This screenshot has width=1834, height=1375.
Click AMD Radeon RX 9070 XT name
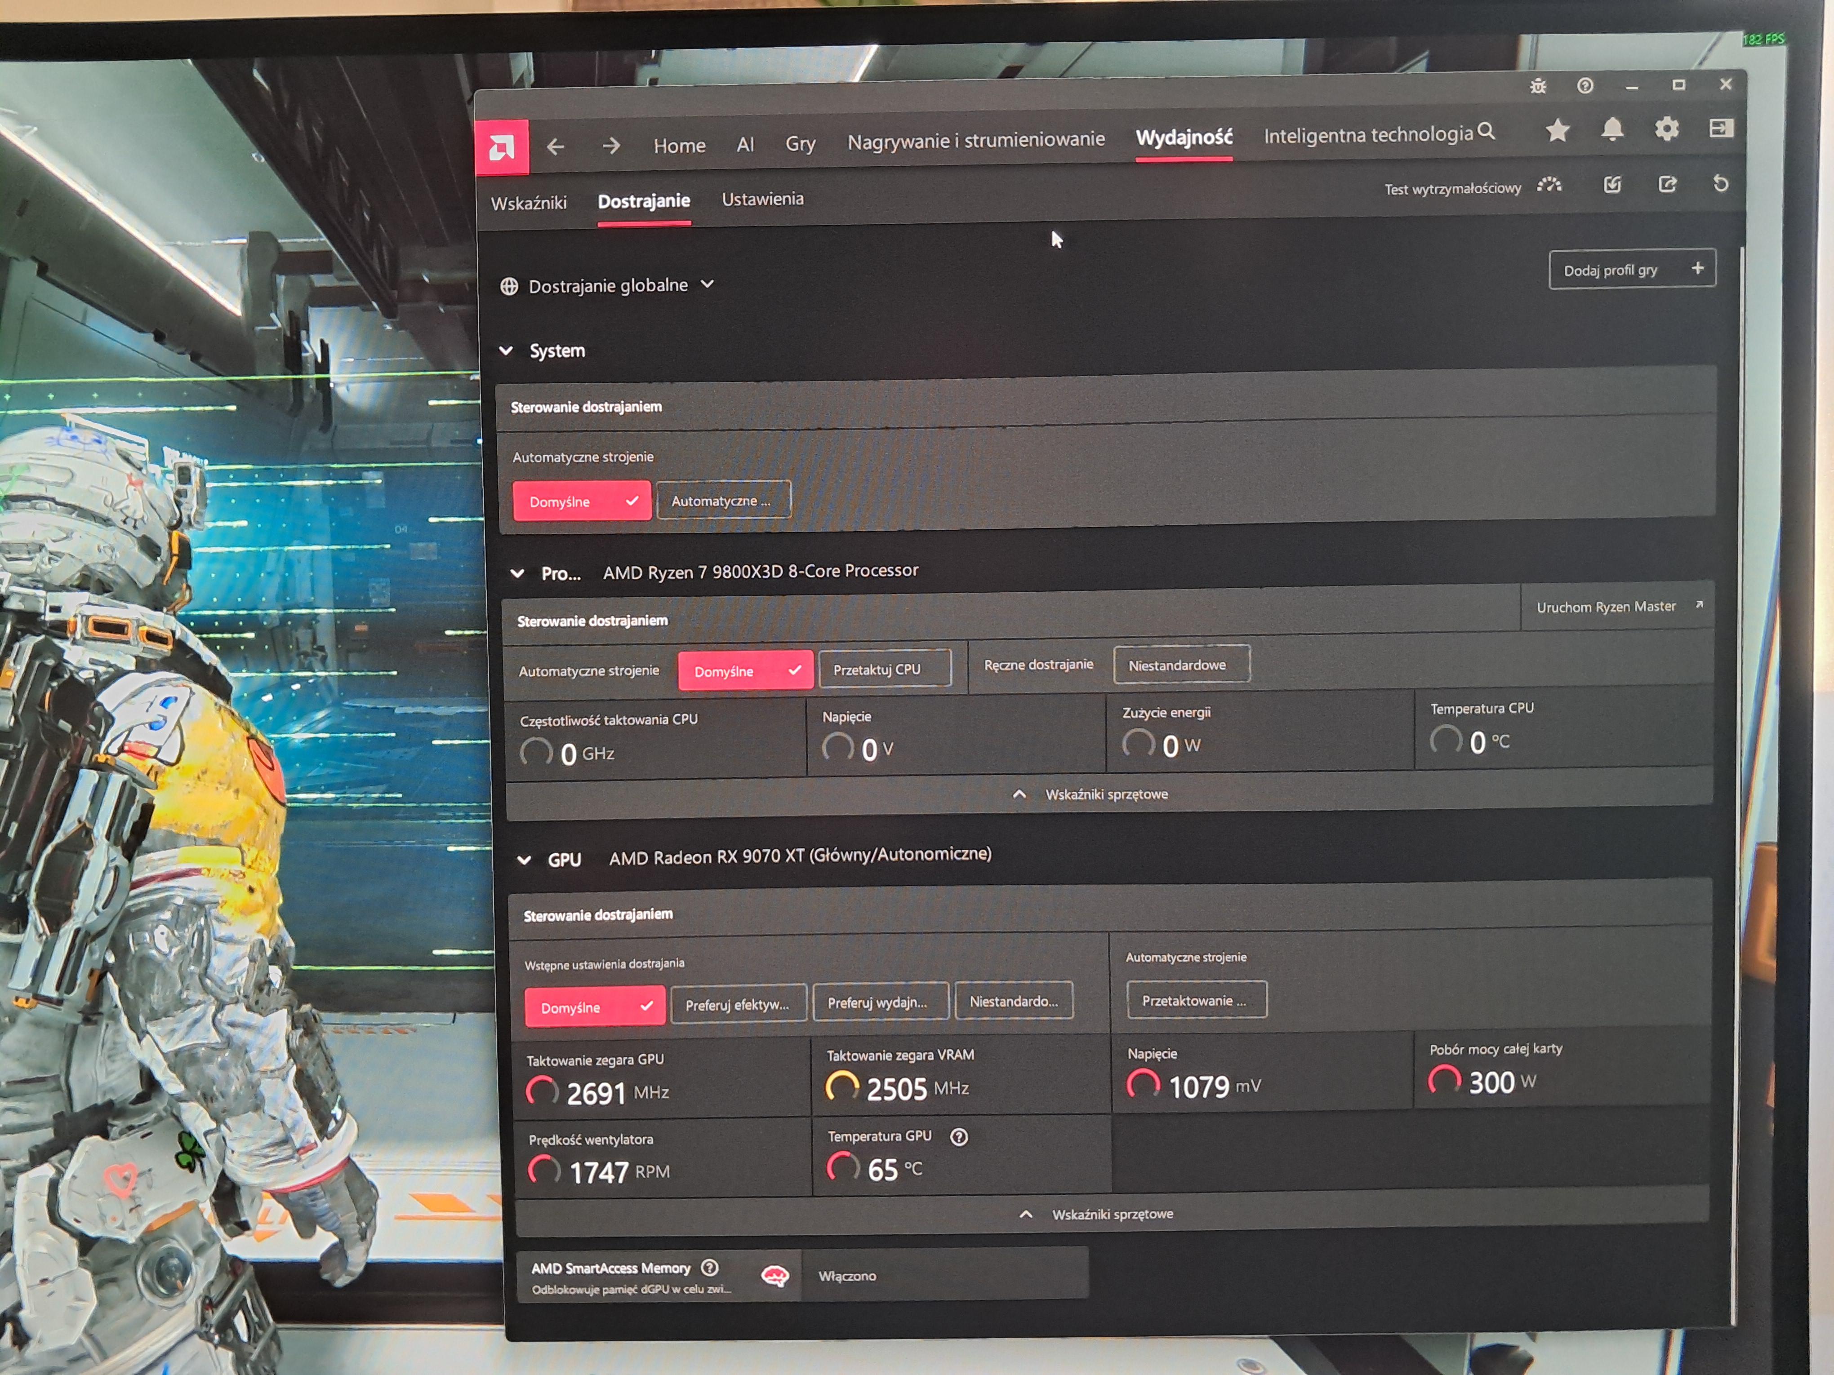800,856
